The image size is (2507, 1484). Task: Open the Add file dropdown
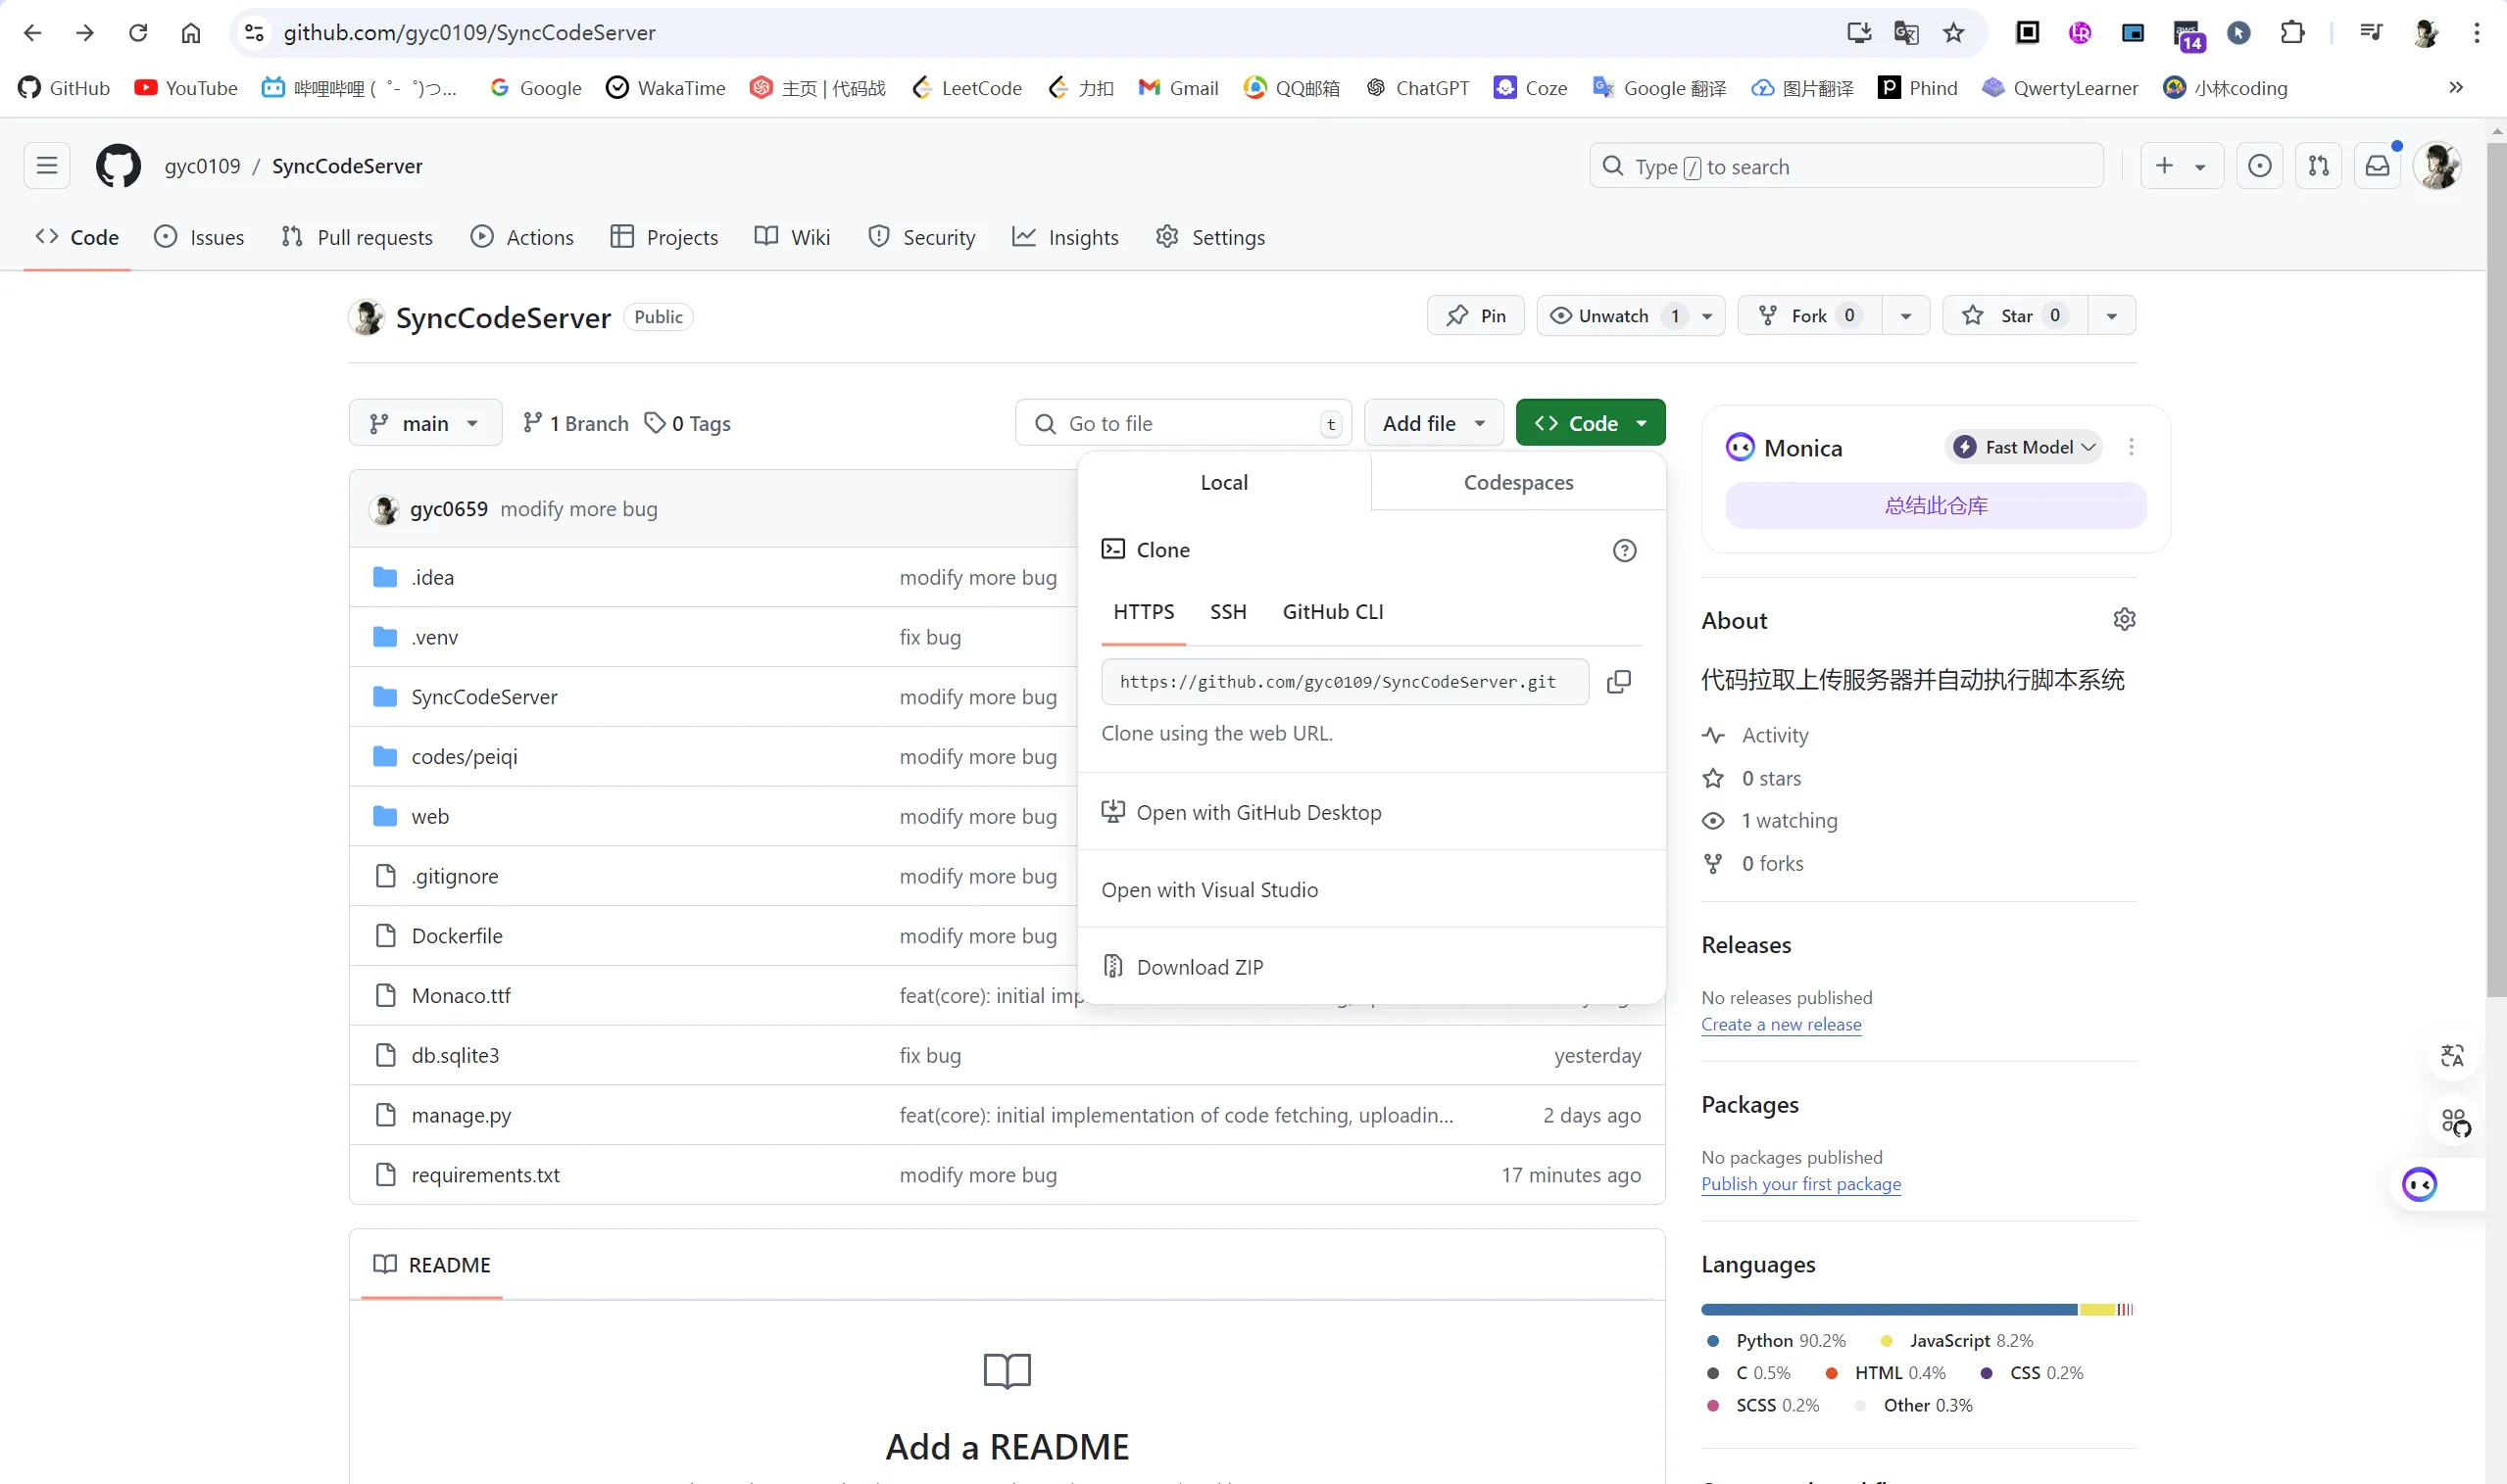point(1433,424)
